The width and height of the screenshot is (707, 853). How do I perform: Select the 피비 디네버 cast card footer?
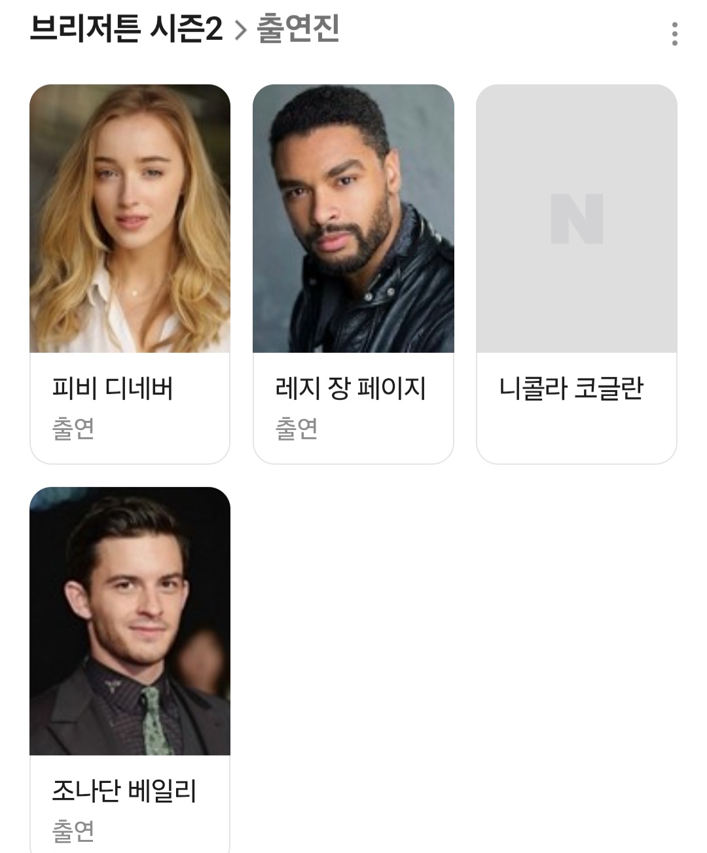(x=130, y=408)
